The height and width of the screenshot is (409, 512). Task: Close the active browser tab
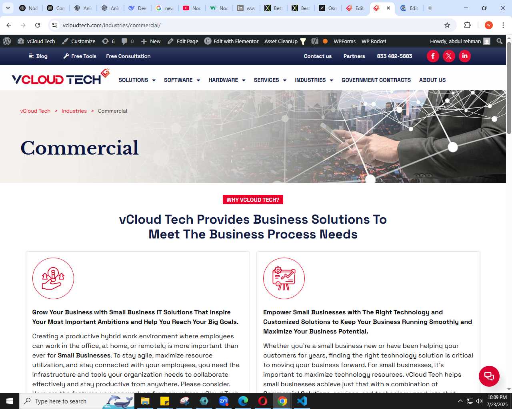[x=388, y=8]
